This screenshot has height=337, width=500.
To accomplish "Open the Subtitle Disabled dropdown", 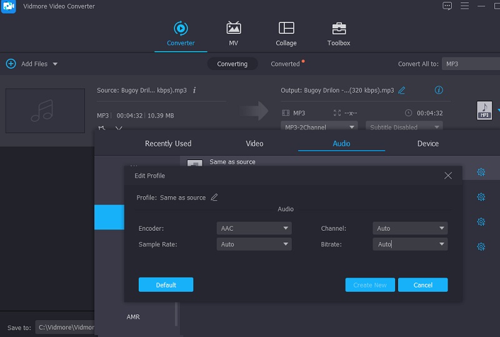I will tap(404, 126).
